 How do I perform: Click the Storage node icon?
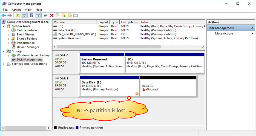(x=9, y=51)
